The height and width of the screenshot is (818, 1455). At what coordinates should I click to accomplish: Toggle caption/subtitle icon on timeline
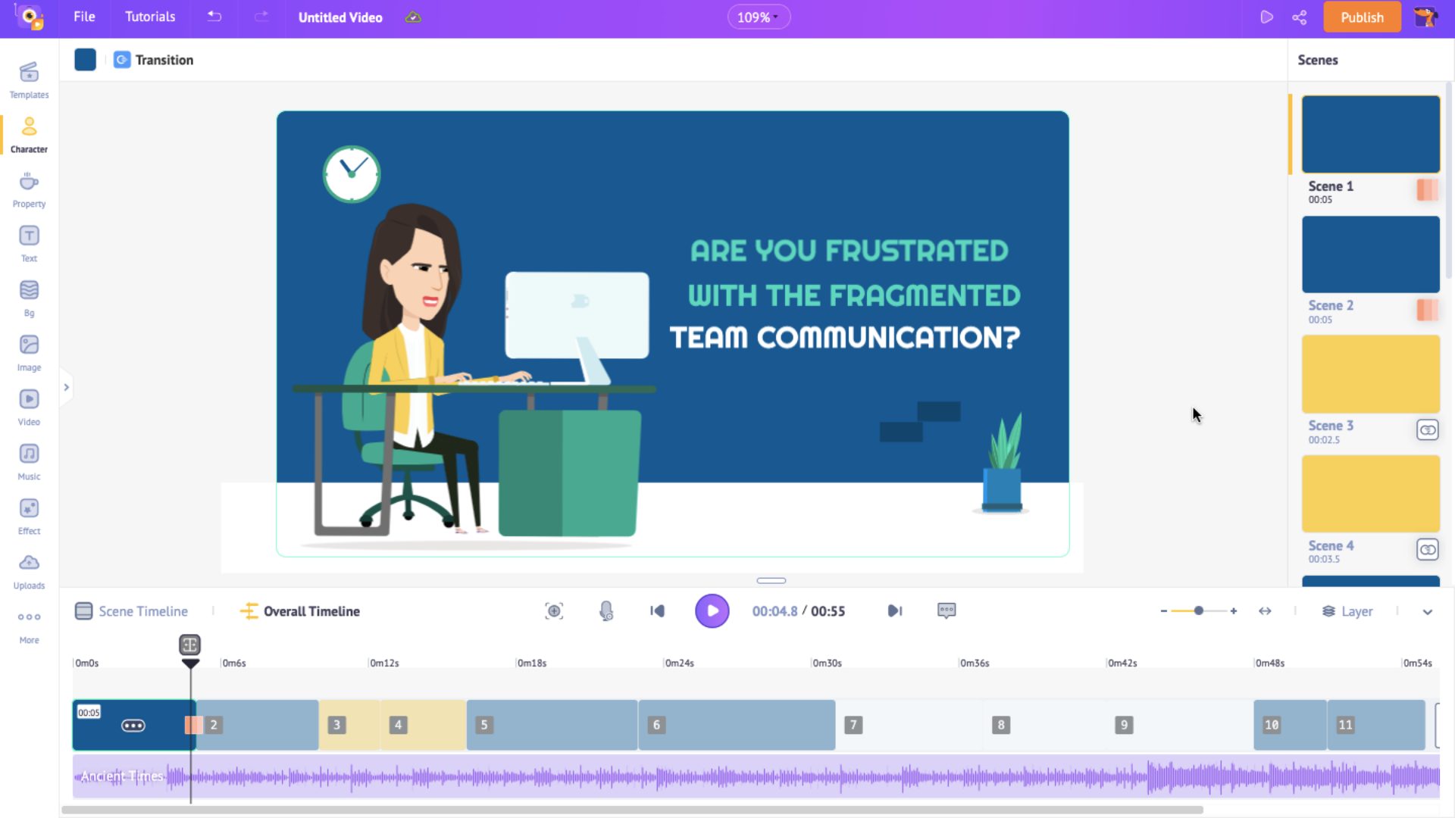947,610
